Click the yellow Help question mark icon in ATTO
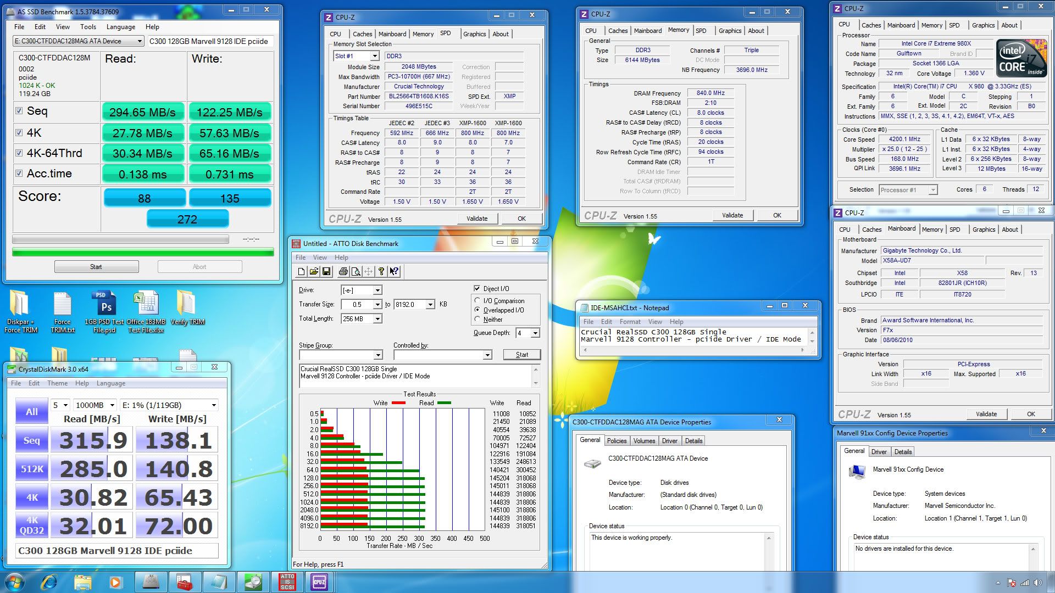 coord(381,271)
